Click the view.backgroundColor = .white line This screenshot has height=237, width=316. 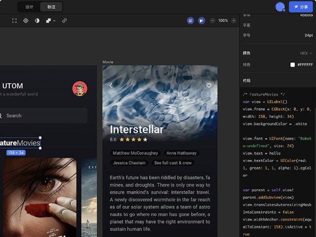(x=275, y=124)
